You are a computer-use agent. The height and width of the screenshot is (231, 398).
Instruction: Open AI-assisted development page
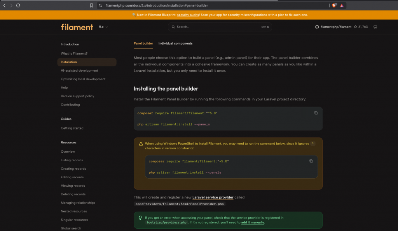tap(79, 71)
